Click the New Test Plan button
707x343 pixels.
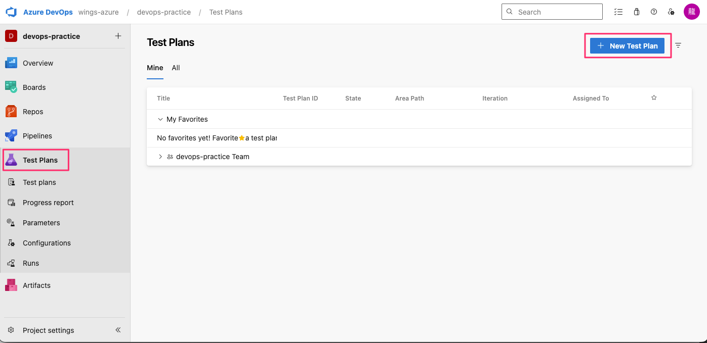pyautogui.click(x=627, y=45)
